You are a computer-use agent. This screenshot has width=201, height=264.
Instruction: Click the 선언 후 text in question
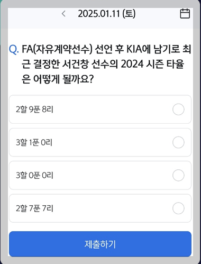click(109, 49)
